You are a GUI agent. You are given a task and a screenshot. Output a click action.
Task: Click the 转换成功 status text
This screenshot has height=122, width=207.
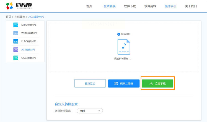(x=126, y=34)
